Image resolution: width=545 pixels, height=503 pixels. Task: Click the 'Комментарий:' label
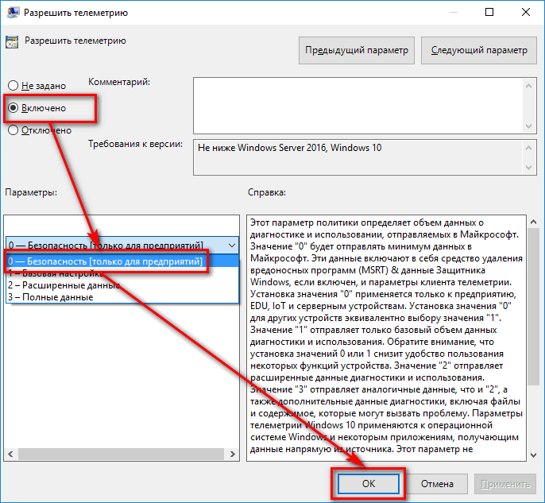point(119,82)
